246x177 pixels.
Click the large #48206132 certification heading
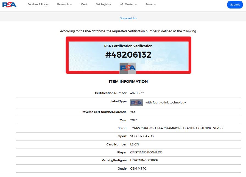pos(128,55)
